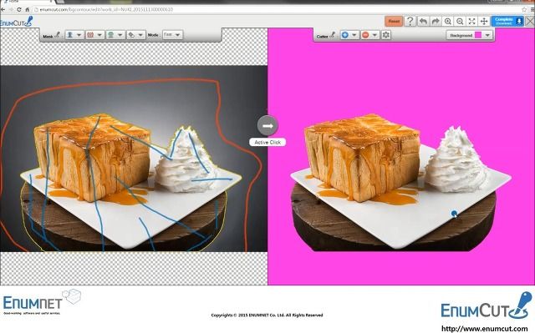The width and height of the screenshot is (535, 333).
Task: Click the blue Complete download button
Action: click(507, 21)
